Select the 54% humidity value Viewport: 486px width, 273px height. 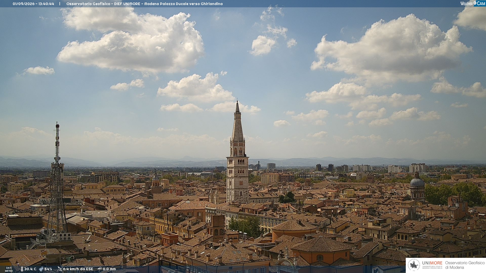coord(48,269)
